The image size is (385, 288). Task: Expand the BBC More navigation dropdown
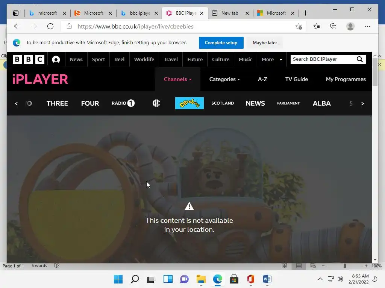[x=272, y=59]
